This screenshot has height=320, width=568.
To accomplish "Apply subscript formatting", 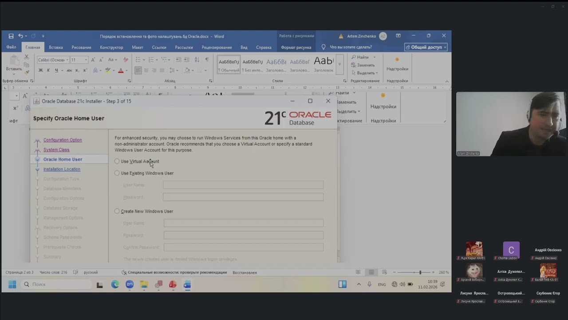I will pos(77,70).
